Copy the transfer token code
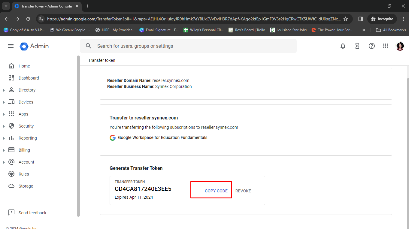409x229 pixels. click(216, 191)
